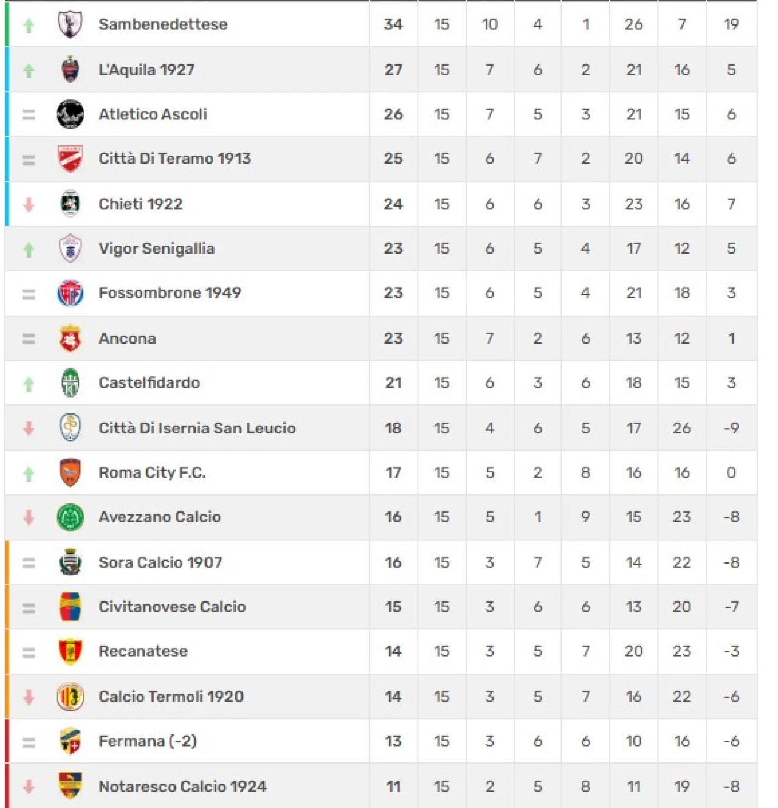Click the red down arrow beside Chieti 1922
The image size is (778, 808).
pyautogui.click(x=29, y=205)
